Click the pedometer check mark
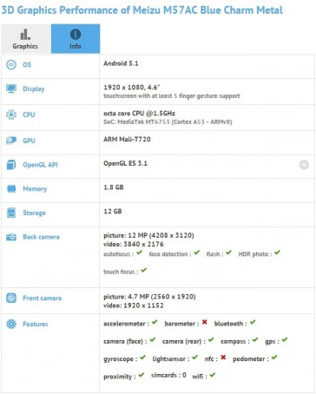 pos(274,358)
